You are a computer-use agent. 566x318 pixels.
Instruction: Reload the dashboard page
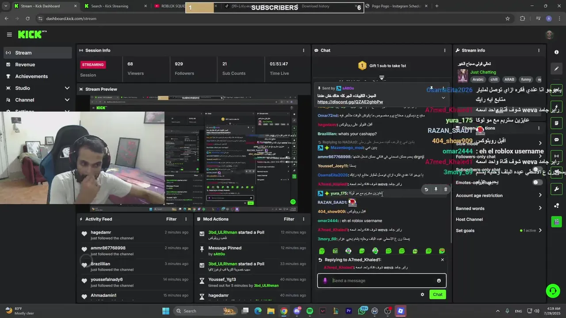point(27,19)
